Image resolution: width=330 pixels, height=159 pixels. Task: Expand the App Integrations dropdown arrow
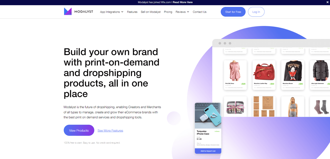(122, 12)
